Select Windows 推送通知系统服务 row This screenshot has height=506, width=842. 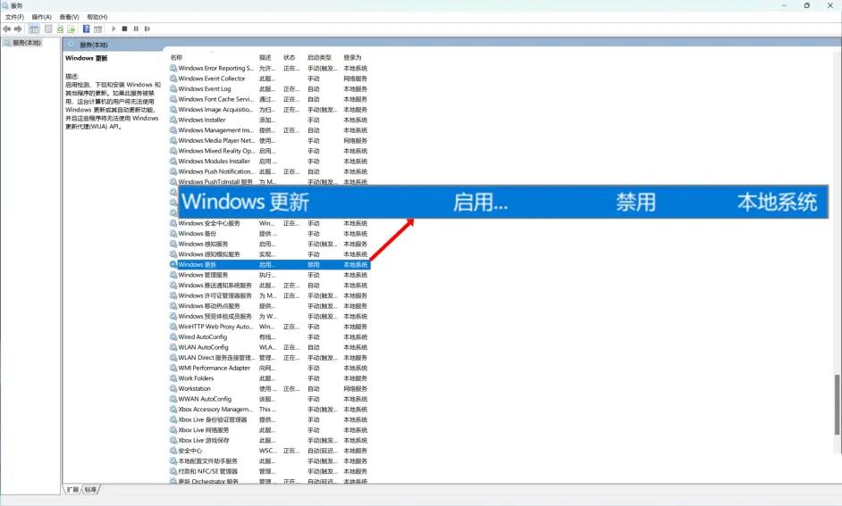[x=269, y=286]
